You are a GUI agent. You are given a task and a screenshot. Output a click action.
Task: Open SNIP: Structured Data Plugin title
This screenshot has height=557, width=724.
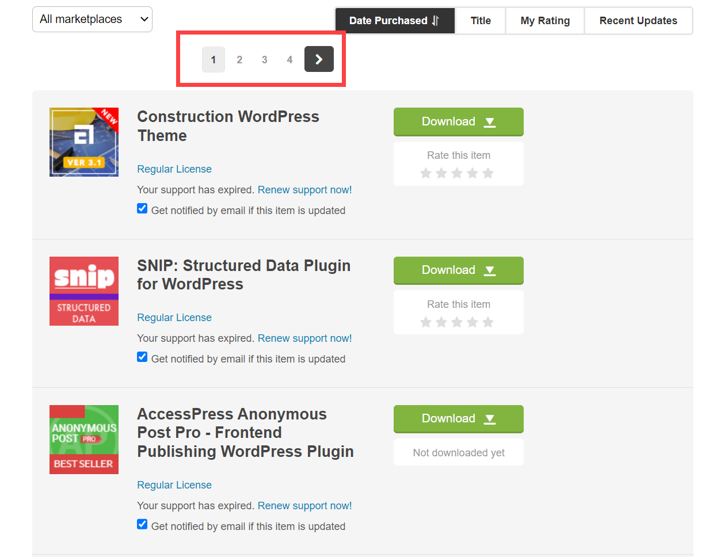(243, 275)
